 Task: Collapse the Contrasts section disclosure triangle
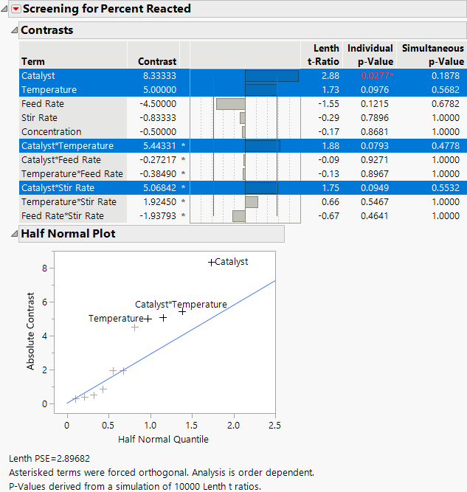(13, 31)
